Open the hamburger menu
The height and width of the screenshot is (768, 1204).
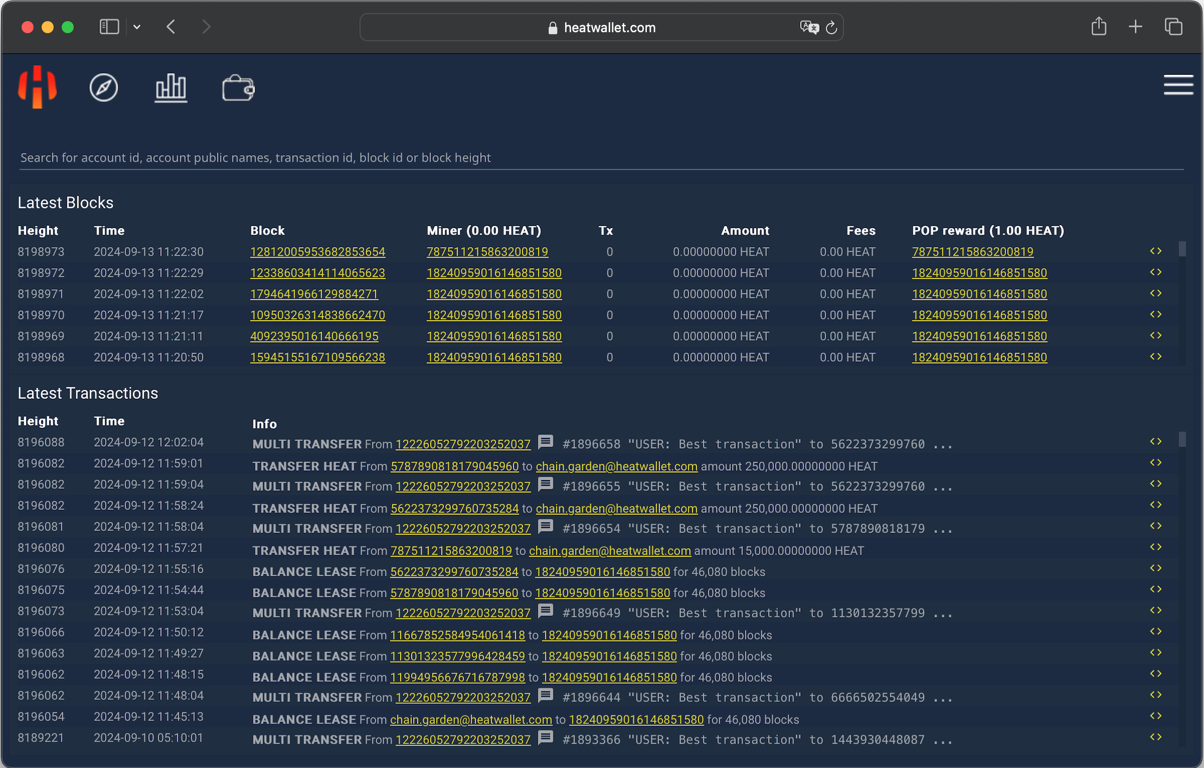click(x=1178, y=85)
